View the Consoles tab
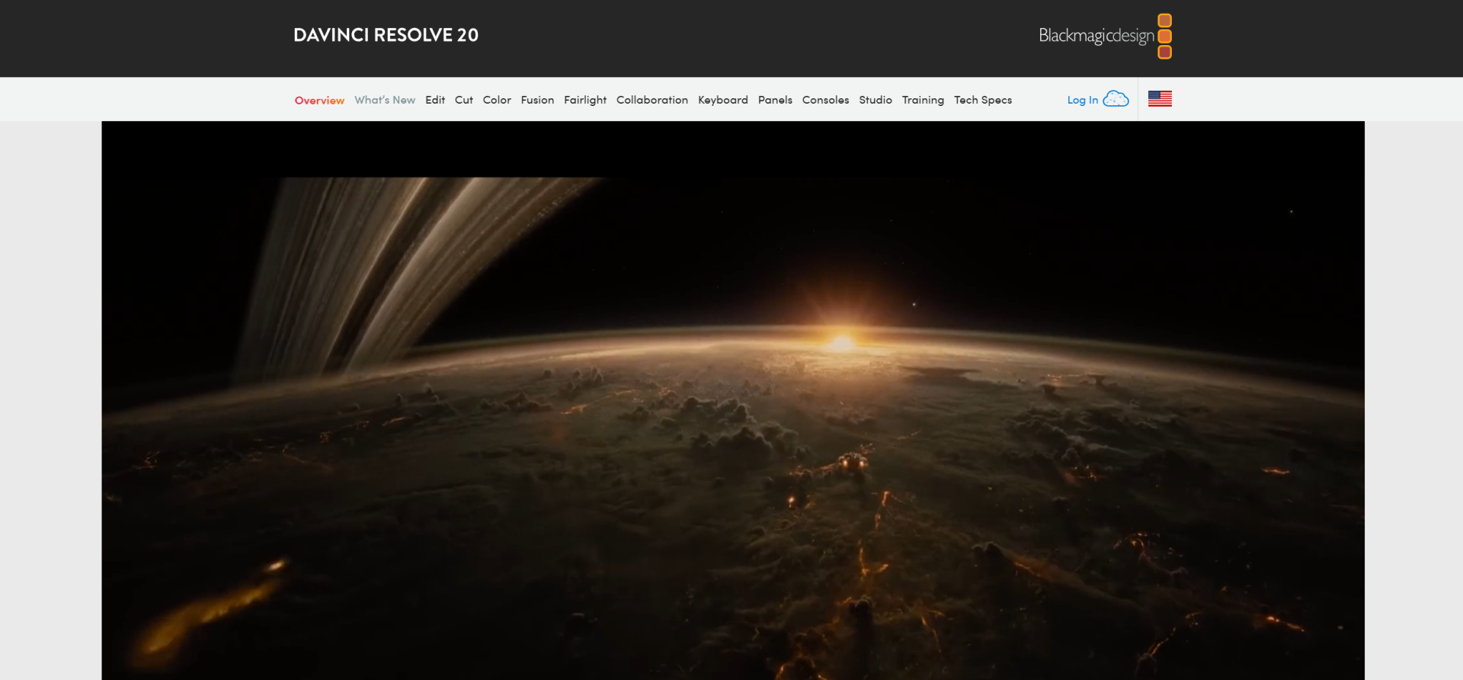1463x680 pixels. pyautogui.click(x=825, y=100)
